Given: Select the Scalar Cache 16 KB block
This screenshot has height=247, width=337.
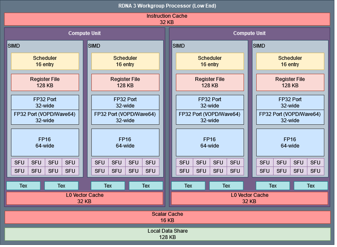Looking at the screenshot, I should [x=167, y=217].
